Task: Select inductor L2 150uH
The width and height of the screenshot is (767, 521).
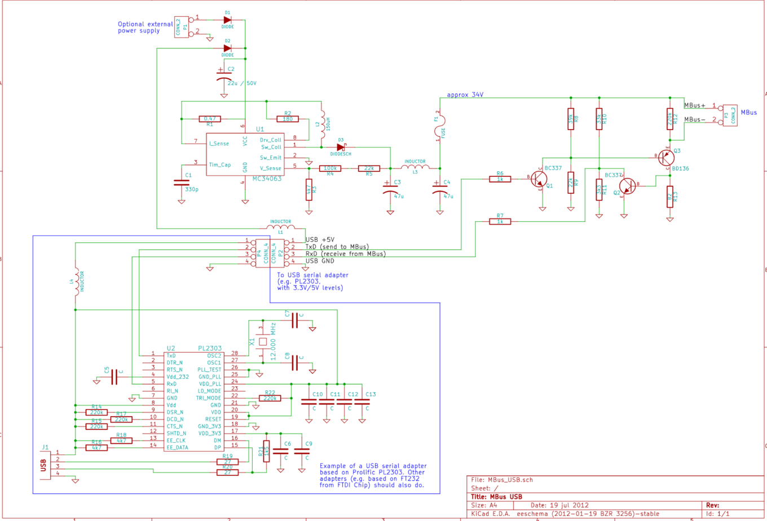Action: 323,124
